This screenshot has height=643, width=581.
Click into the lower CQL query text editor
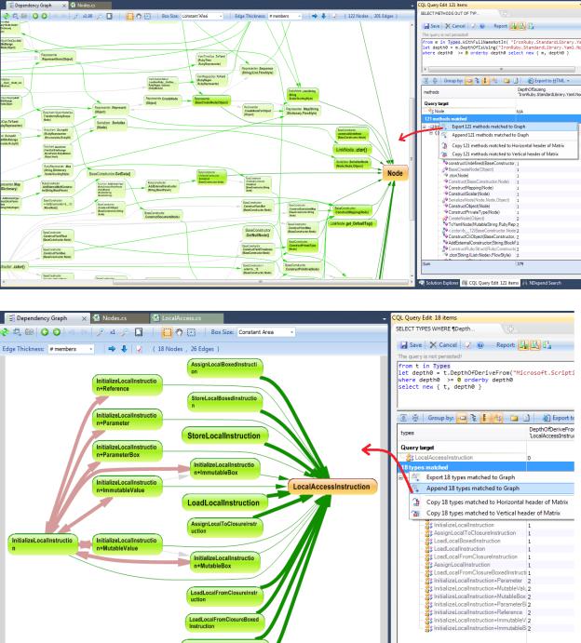point(485,384)
